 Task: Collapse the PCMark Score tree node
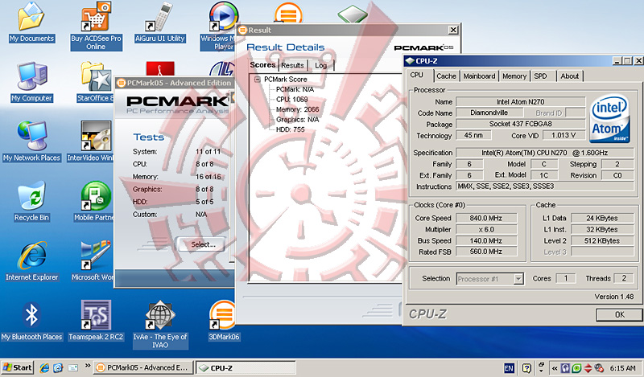[257, 79]
